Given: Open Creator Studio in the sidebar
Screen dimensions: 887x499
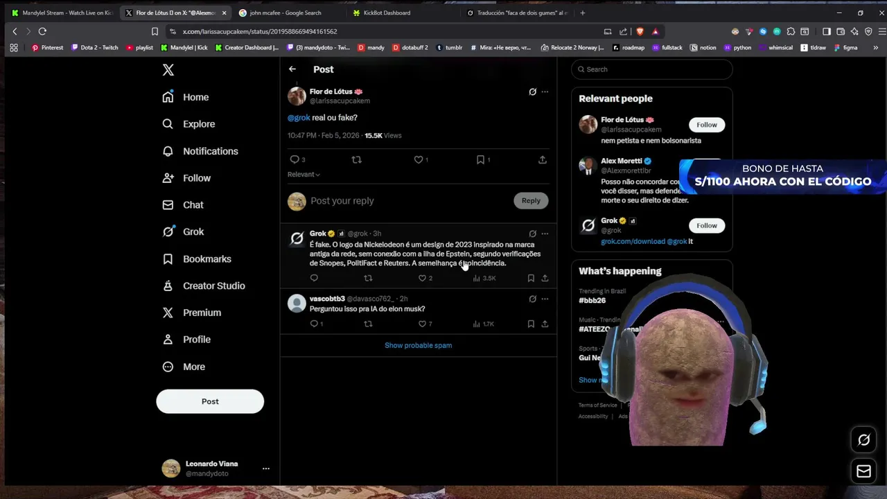Looking at the screenshot, I should coord(203,286).
